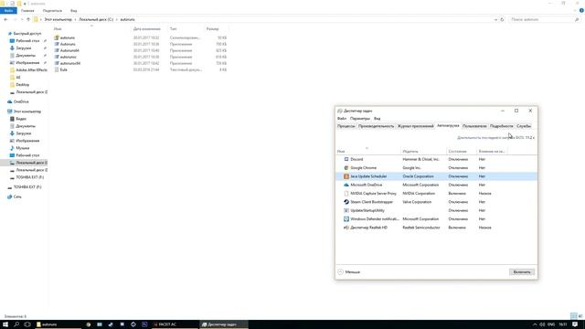Open Музыка in navigation pane
Image resolution: width=585 pixels, height=329 pixels.
click(22, 148)
